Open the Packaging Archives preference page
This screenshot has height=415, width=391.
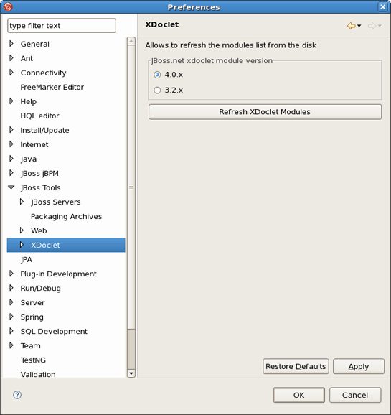(x=66, y=217)
